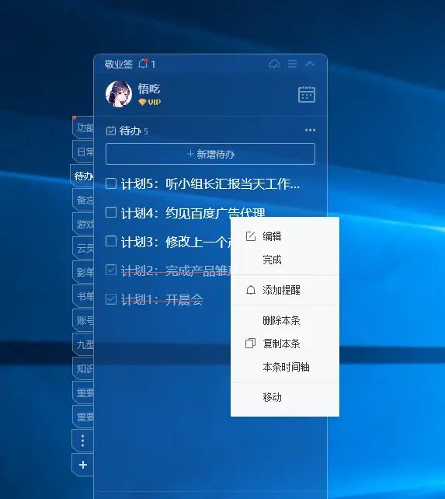Switch to the 账号 side tab
This screenshot has width=445, height=499.
[x=83, y=320]
